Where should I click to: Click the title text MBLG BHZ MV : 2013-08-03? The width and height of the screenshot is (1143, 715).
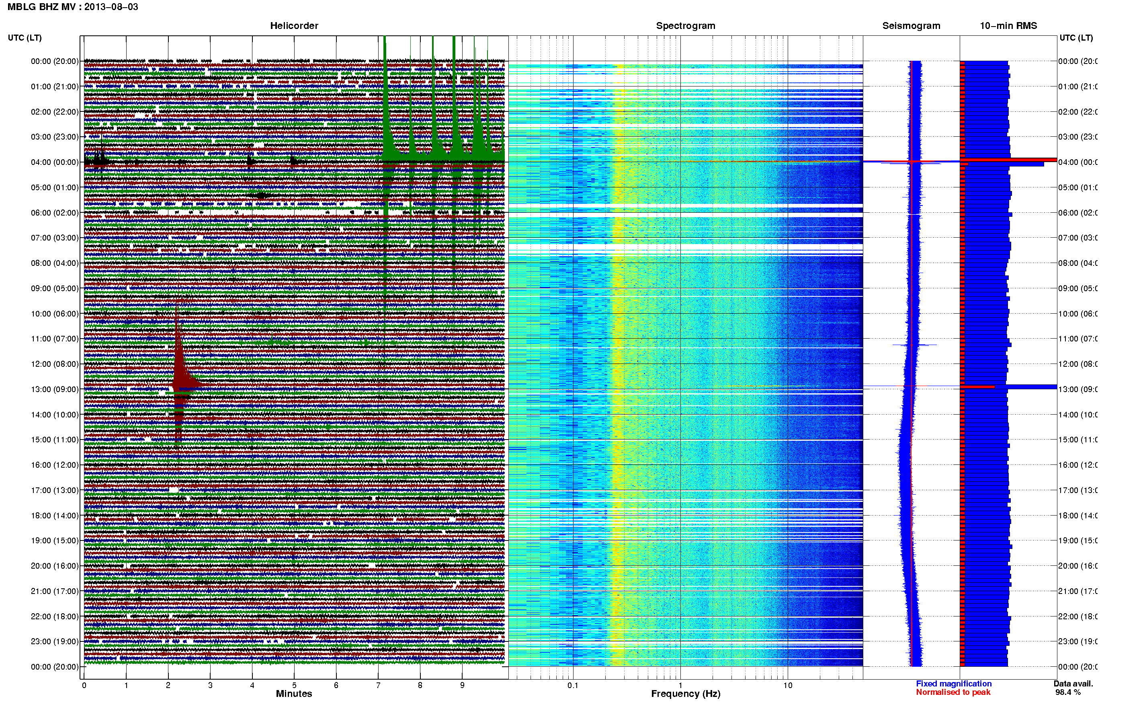click(x=73, y=7)
